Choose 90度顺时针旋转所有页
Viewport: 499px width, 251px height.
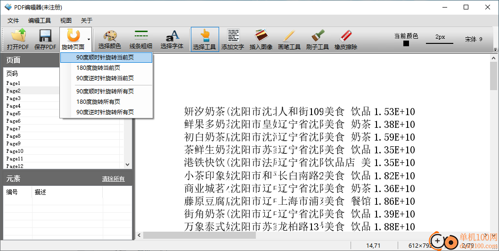pyautogui.click(x=106, y=92)
